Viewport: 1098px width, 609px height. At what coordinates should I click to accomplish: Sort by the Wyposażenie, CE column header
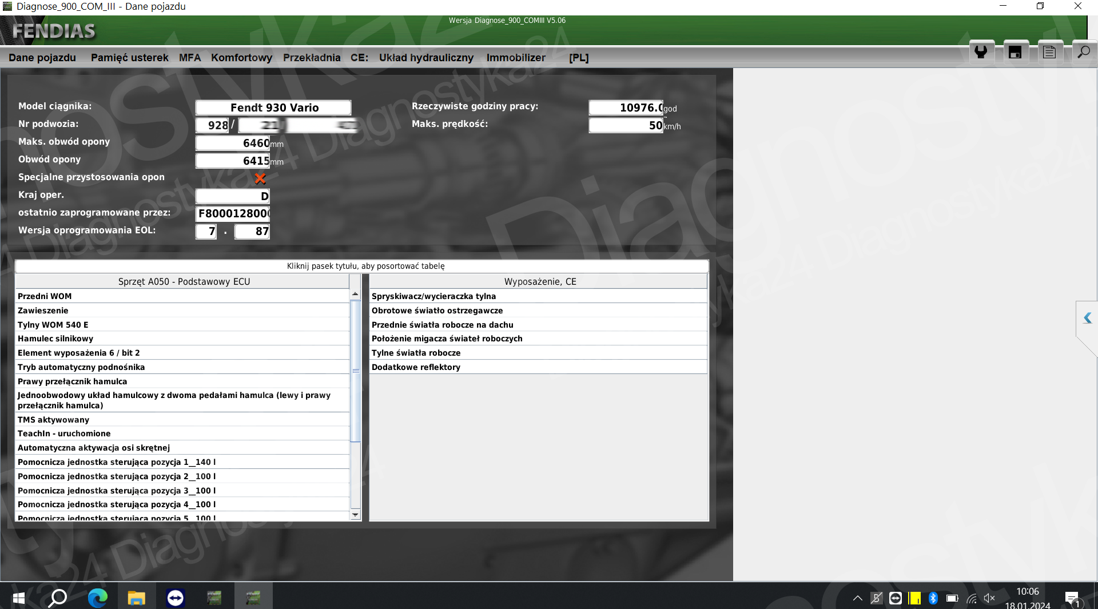[x=539, y=281]
